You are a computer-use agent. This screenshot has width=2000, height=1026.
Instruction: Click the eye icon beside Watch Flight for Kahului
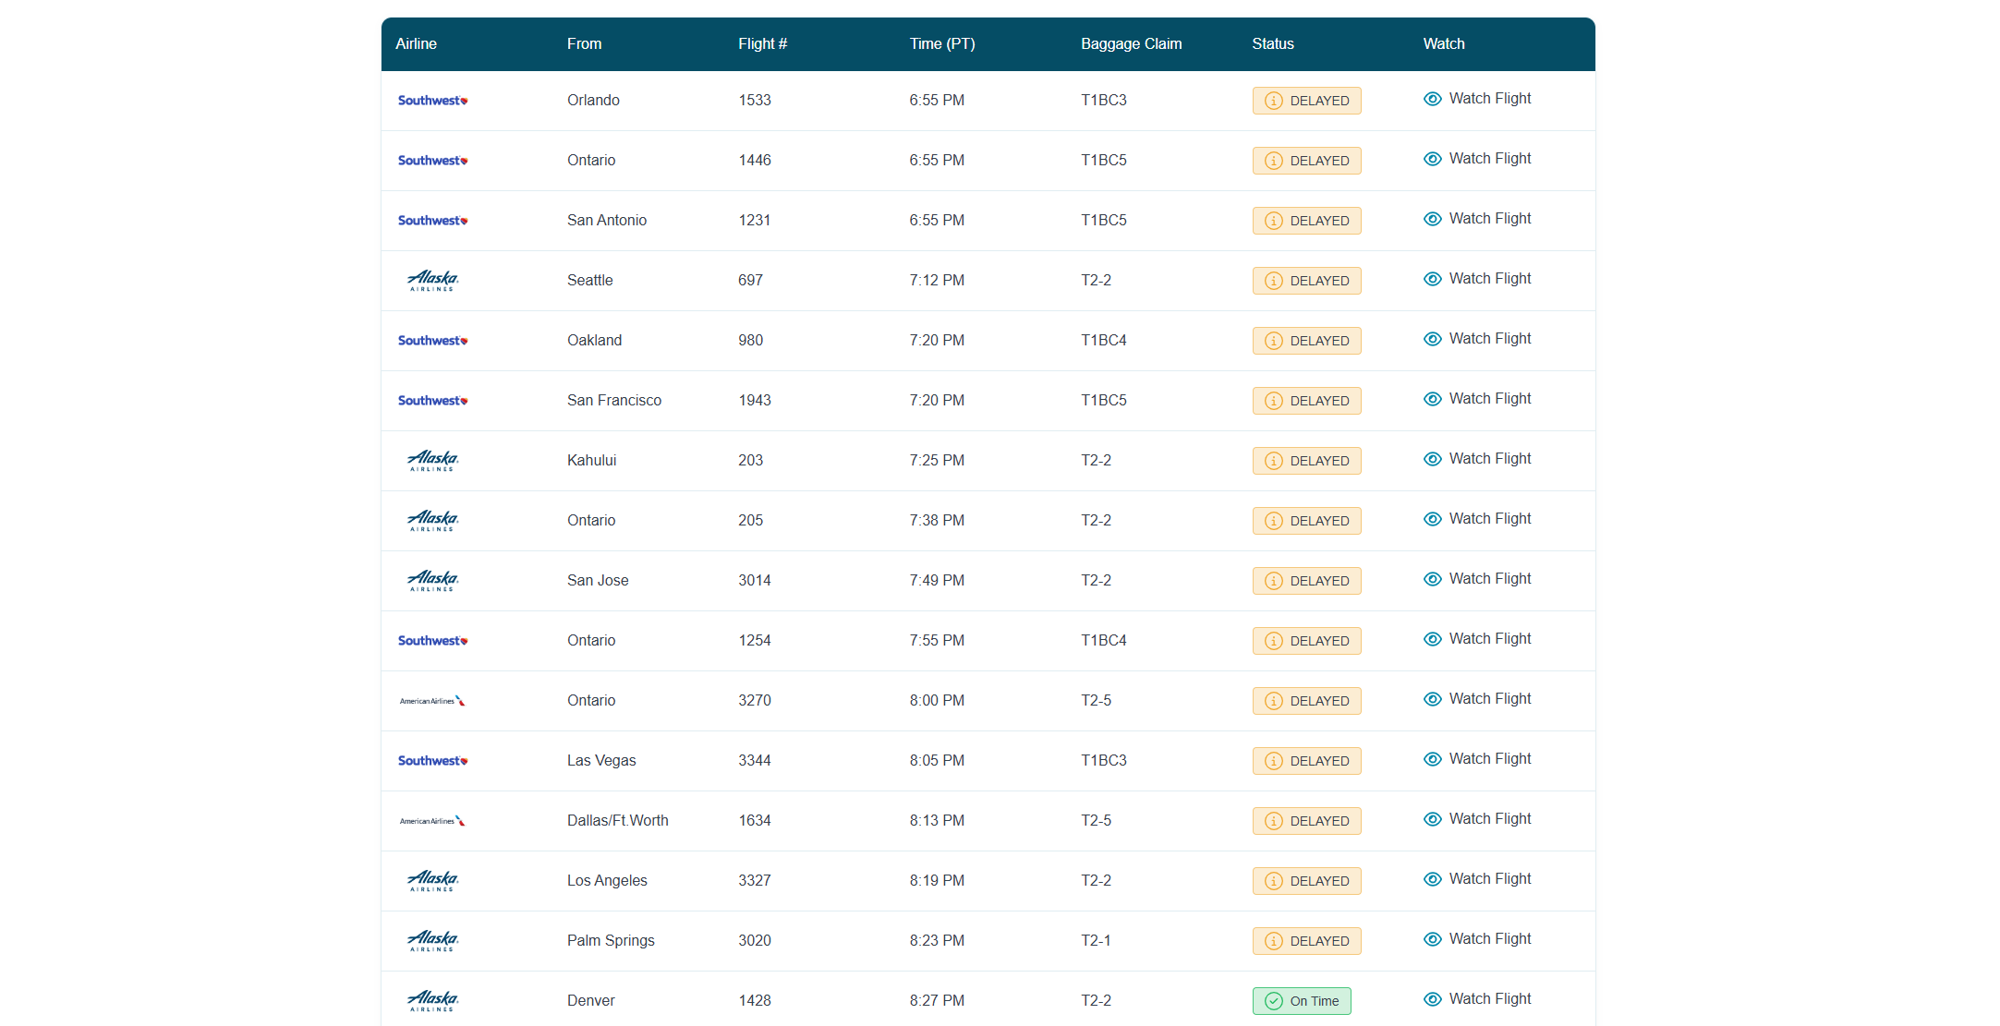click(1433, 459)
